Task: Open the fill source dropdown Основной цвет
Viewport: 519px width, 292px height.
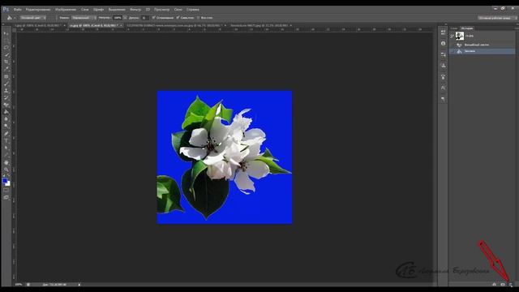Action: (32, 18)
